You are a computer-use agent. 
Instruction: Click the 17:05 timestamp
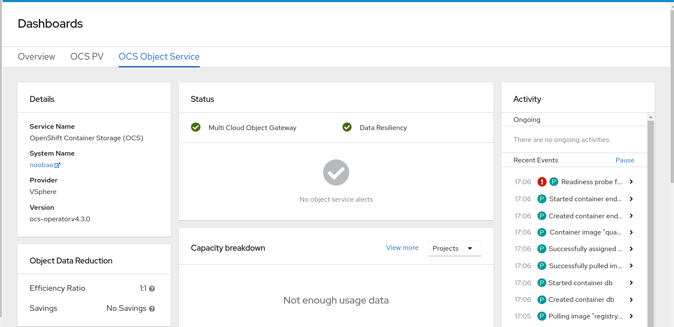(x=522, y=316)
